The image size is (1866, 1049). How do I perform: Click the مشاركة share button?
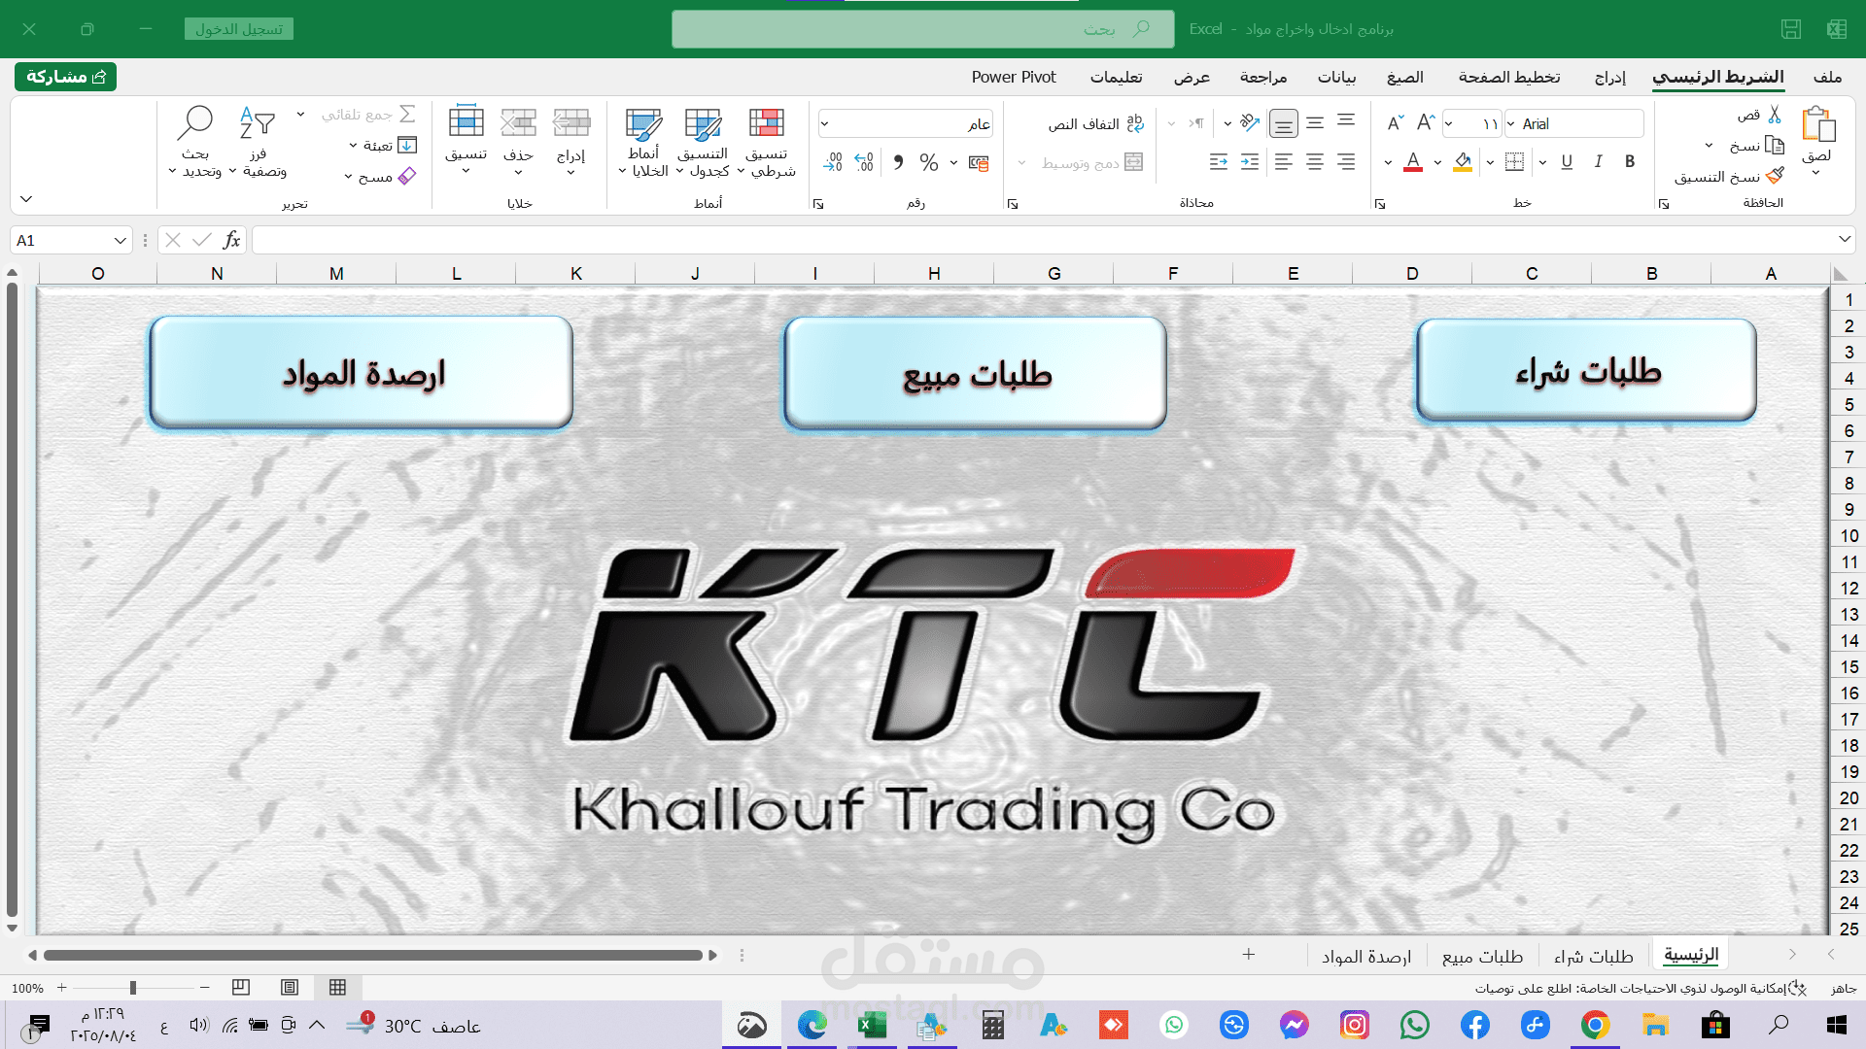[66, 77]
